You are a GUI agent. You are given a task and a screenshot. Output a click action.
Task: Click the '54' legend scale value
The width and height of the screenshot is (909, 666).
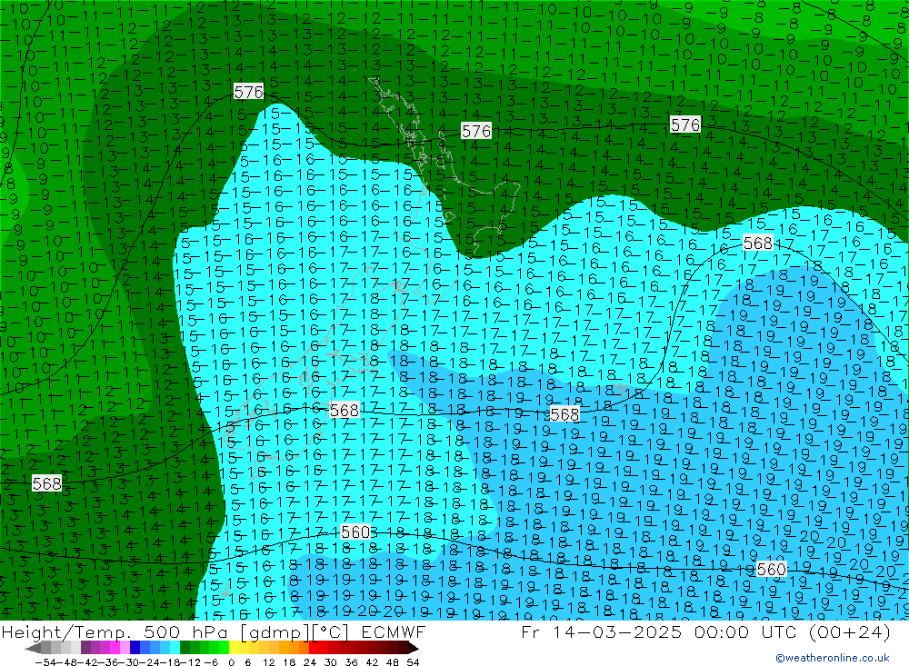pos(413,662)
